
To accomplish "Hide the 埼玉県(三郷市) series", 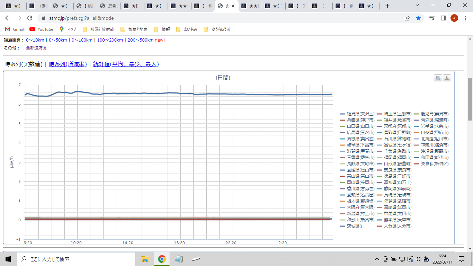I will tap(394, 114).
